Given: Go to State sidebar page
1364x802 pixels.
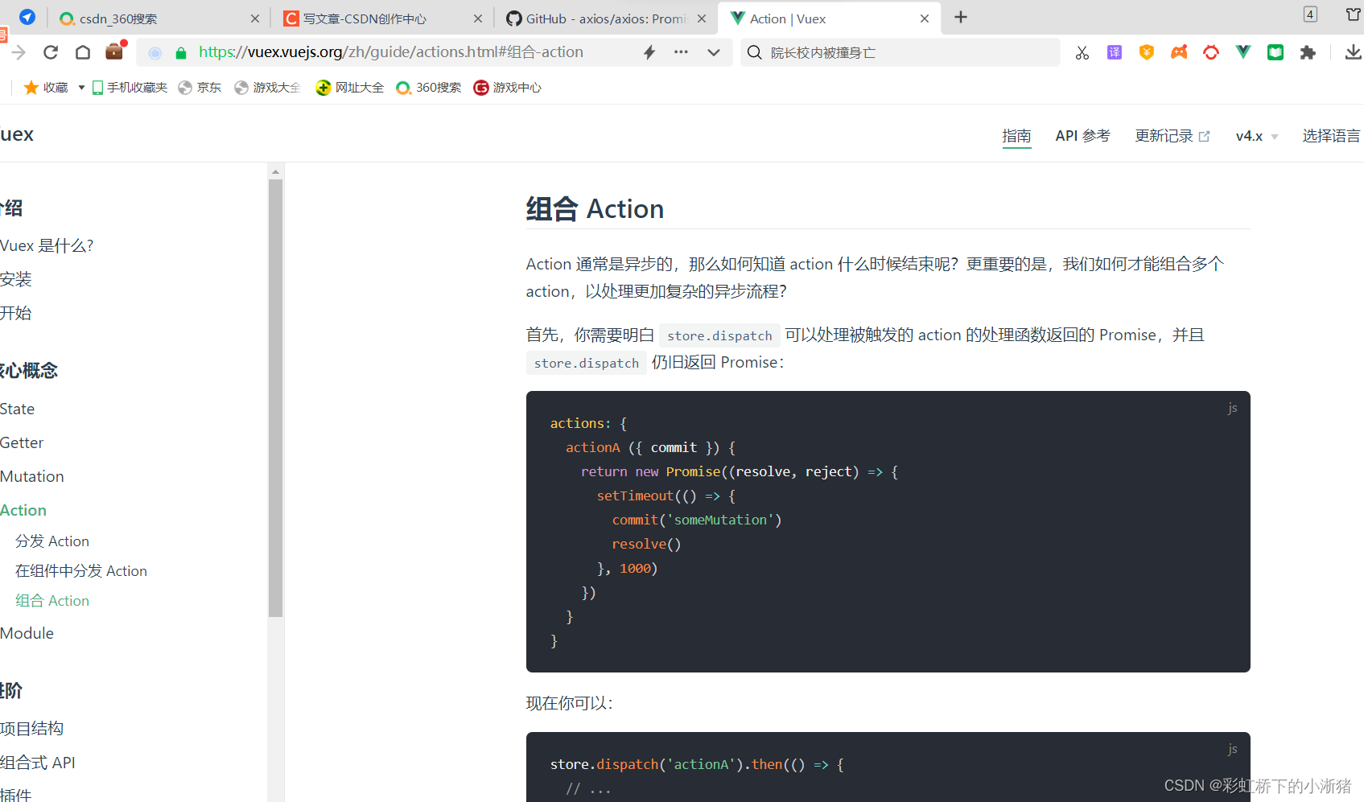Looking at the screenshot, I should (x=17, y=409).
